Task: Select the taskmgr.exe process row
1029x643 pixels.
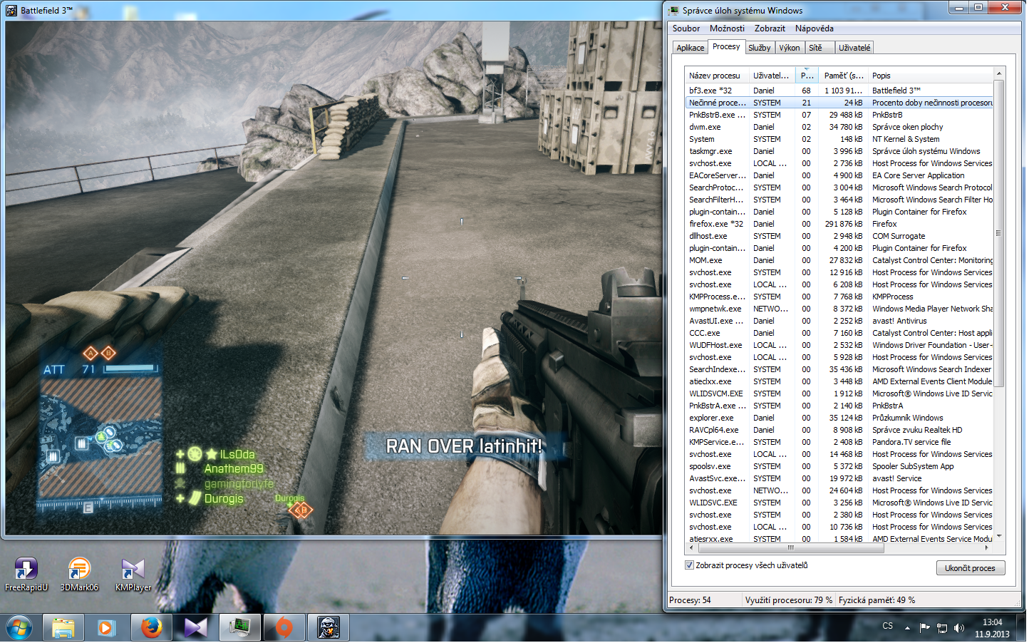Action: point(839,151)
